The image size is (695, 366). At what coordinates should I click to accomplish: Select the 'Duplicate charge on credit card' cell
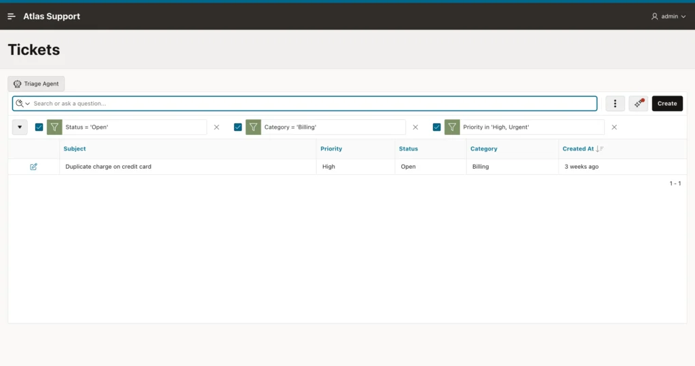188,167
